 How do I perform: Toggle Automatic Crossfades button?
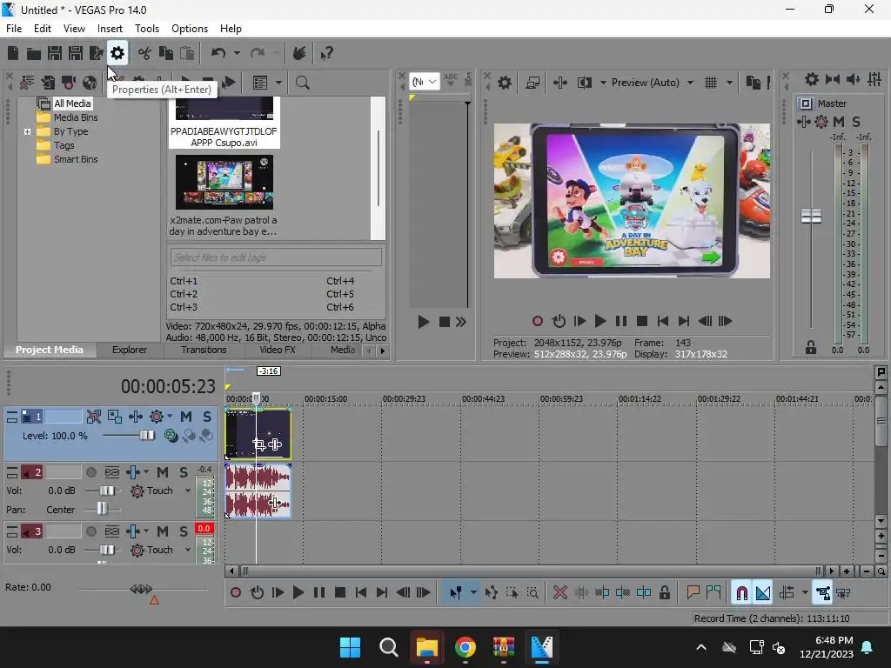tap(762, 593)
